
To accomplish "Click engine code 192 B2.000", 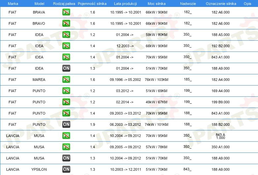I will coord(220,46).
